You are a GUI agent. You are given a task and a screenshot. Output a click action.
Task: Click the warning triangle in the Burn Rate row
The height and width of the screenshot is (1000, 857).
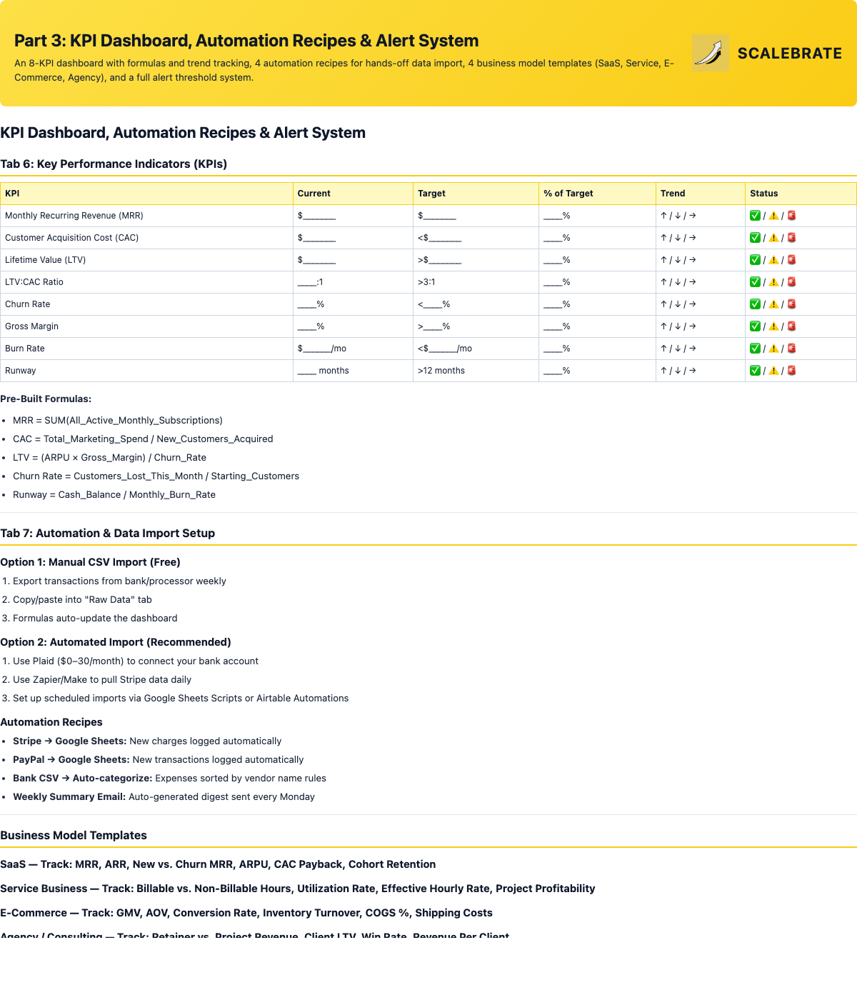pos(773,349)
